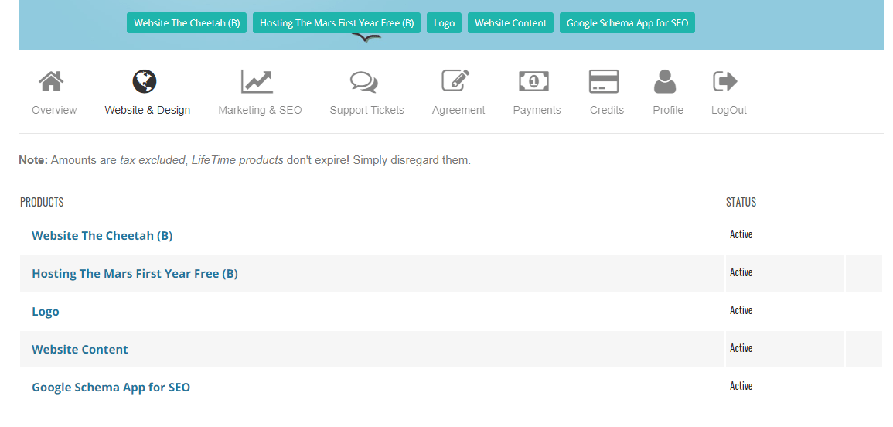Click the LogOut arrow icon
The width and height of the screenshot is (893, 427).
(x=725, y=81)
